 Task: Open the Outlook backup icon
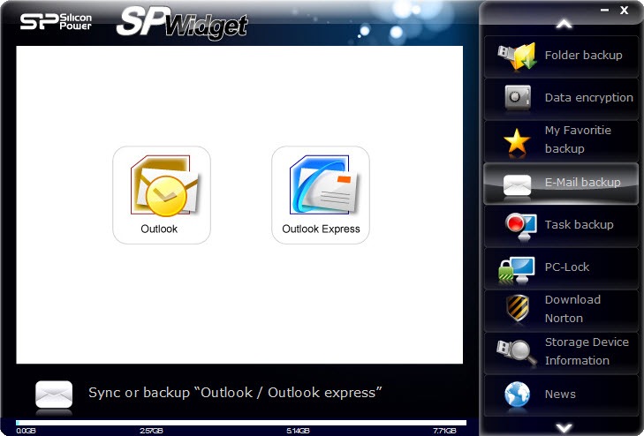tap(162, 195)
